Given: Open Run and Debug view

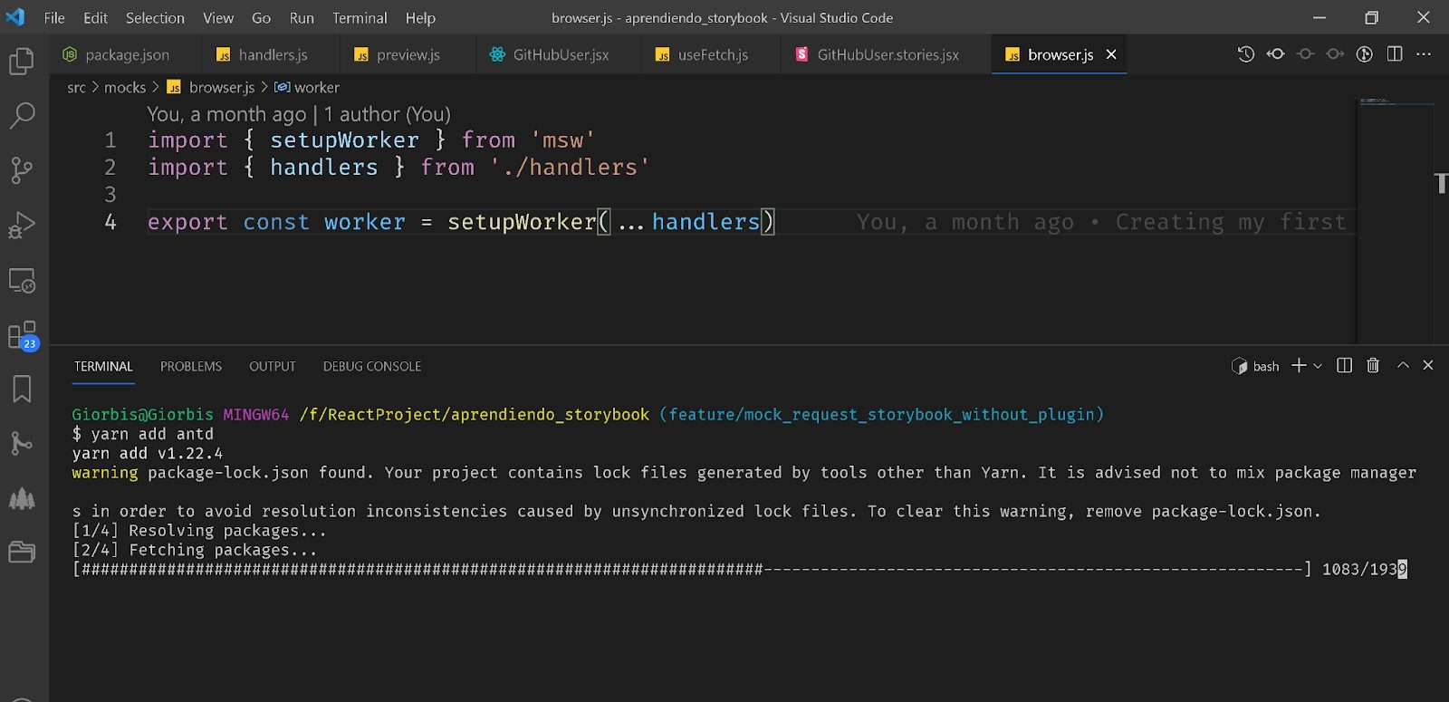Looking at the screenshot, I should [x=22, y=225].
